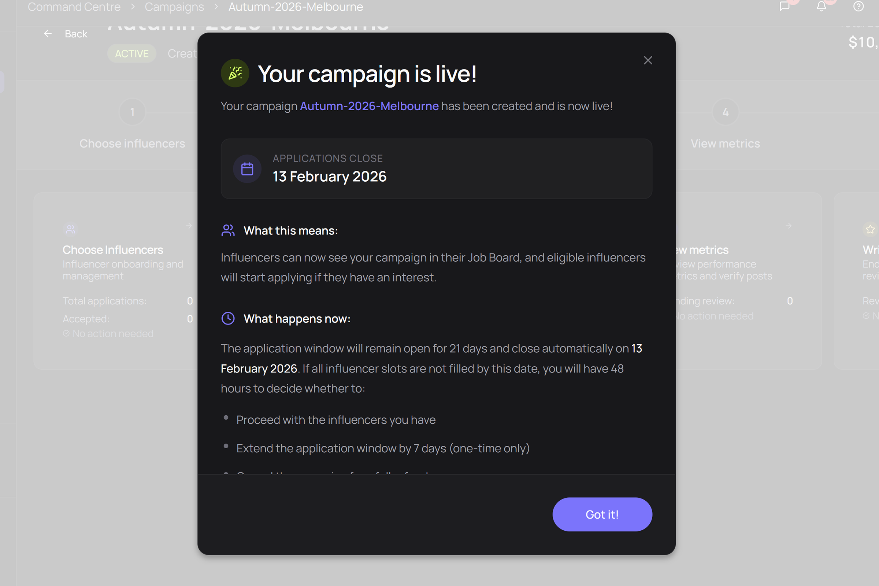Viewport: 879px width, 586px height.
Task: Open the Campaigns breadcrumb
Action: coord(174,7)
